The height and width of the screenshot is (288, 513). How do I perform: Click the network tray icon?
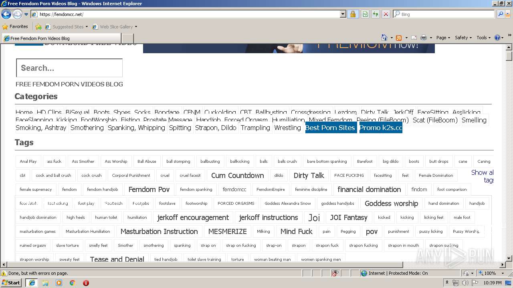click(x=456, y=283)
